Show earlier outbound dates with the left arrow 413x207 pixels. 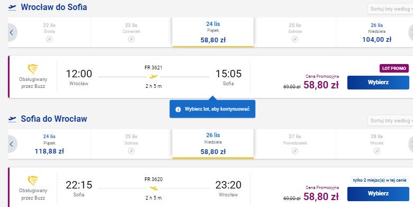(x=12, y=33)
